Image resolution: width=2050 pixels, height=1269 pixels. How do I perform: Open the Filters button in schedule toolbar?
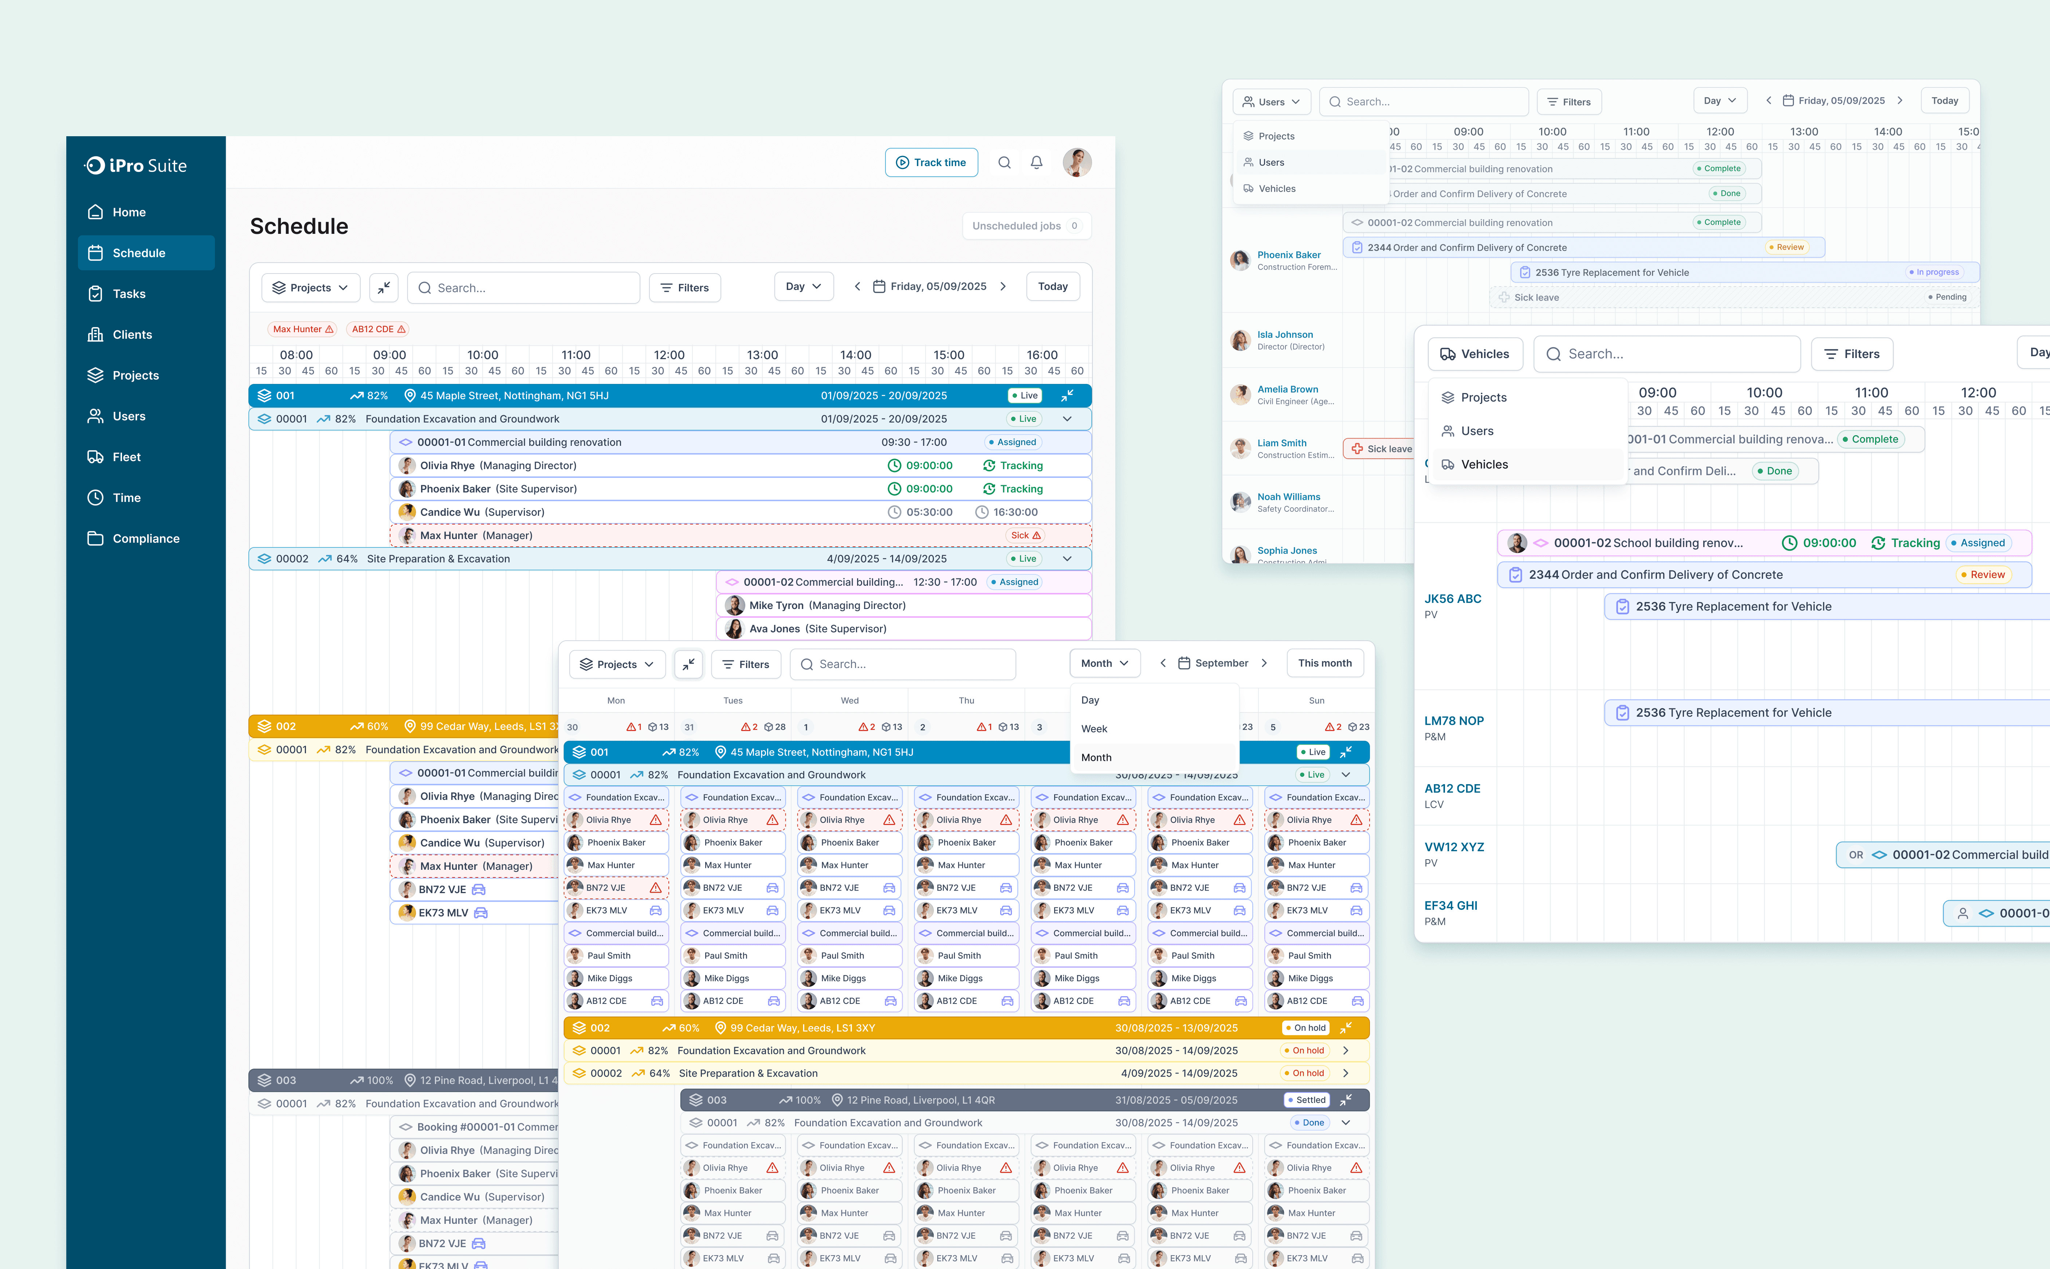coord(684,288)
